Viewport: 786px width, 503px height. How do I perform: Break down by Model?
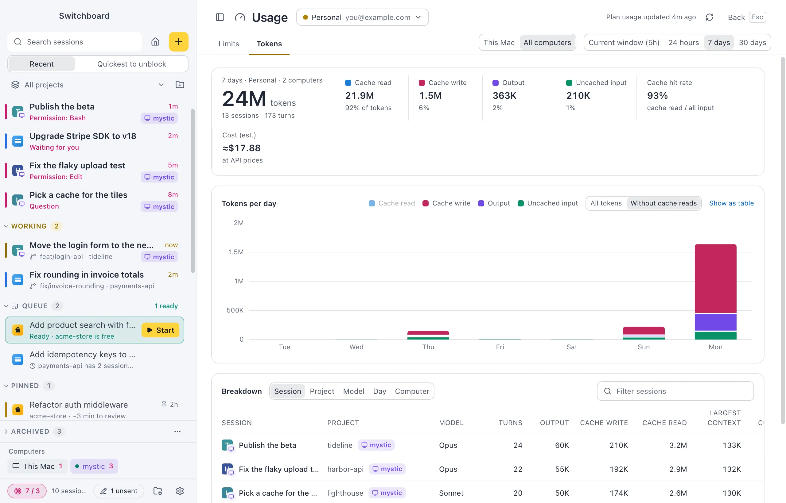click(353, 391)
